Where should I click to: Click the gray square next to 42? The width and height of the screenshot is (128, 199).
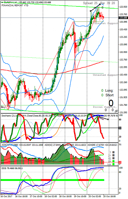tap(113, 158)
